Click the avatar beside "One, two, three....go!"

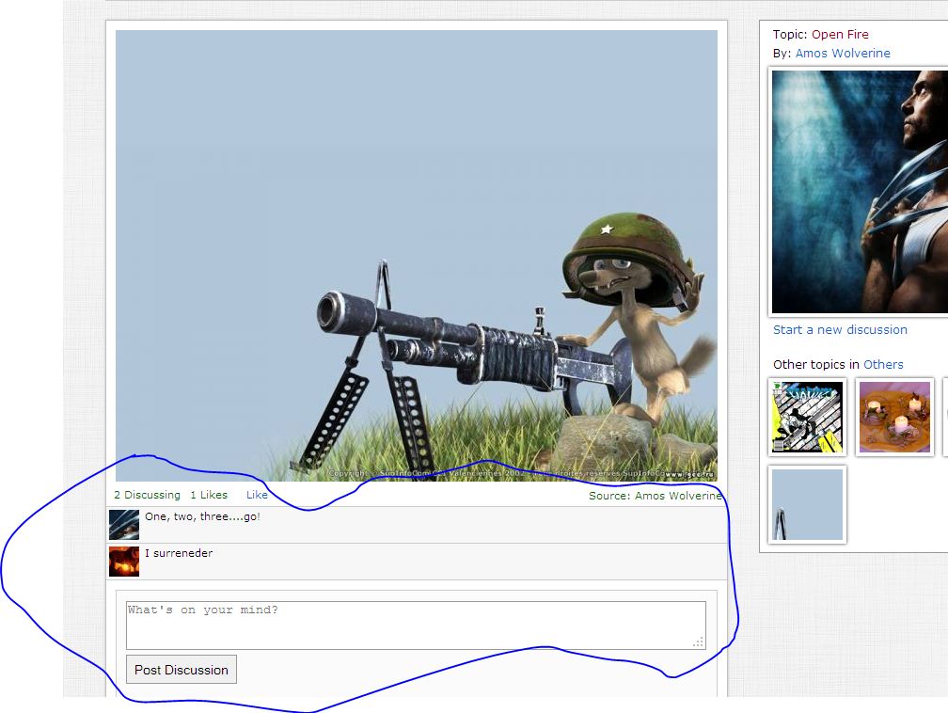pyautogui.click(x=124, y=525)
